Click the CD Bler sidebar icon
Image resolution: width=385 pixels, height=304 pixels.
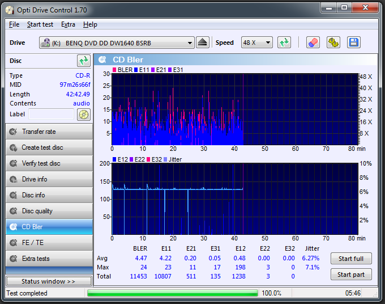coord(13,227)
